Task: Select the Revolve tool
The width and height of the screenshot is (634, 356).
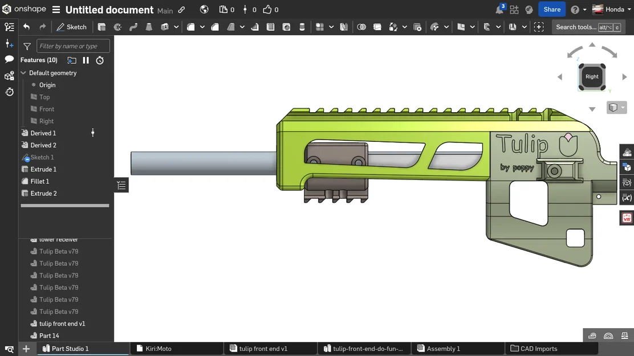Action: 117,27
